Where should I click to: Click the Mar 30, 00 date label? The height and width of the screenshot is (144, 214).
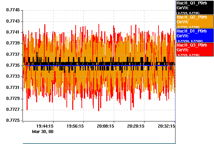coord(43,131)
